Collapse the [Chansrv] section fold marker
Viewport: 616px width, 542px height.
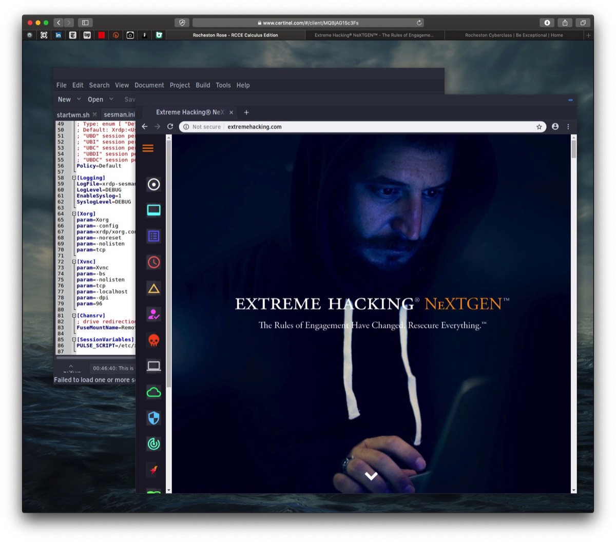(74, 316)
